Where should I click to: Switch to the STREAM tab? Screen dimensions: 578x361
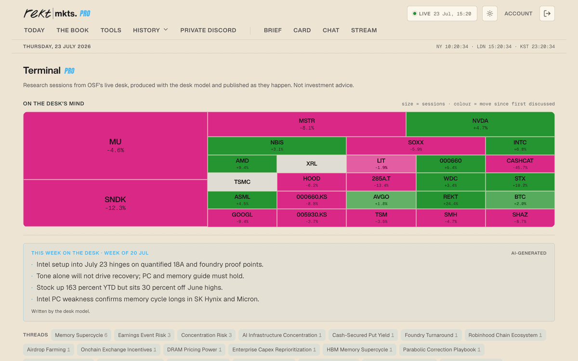[x=364, y=30]
